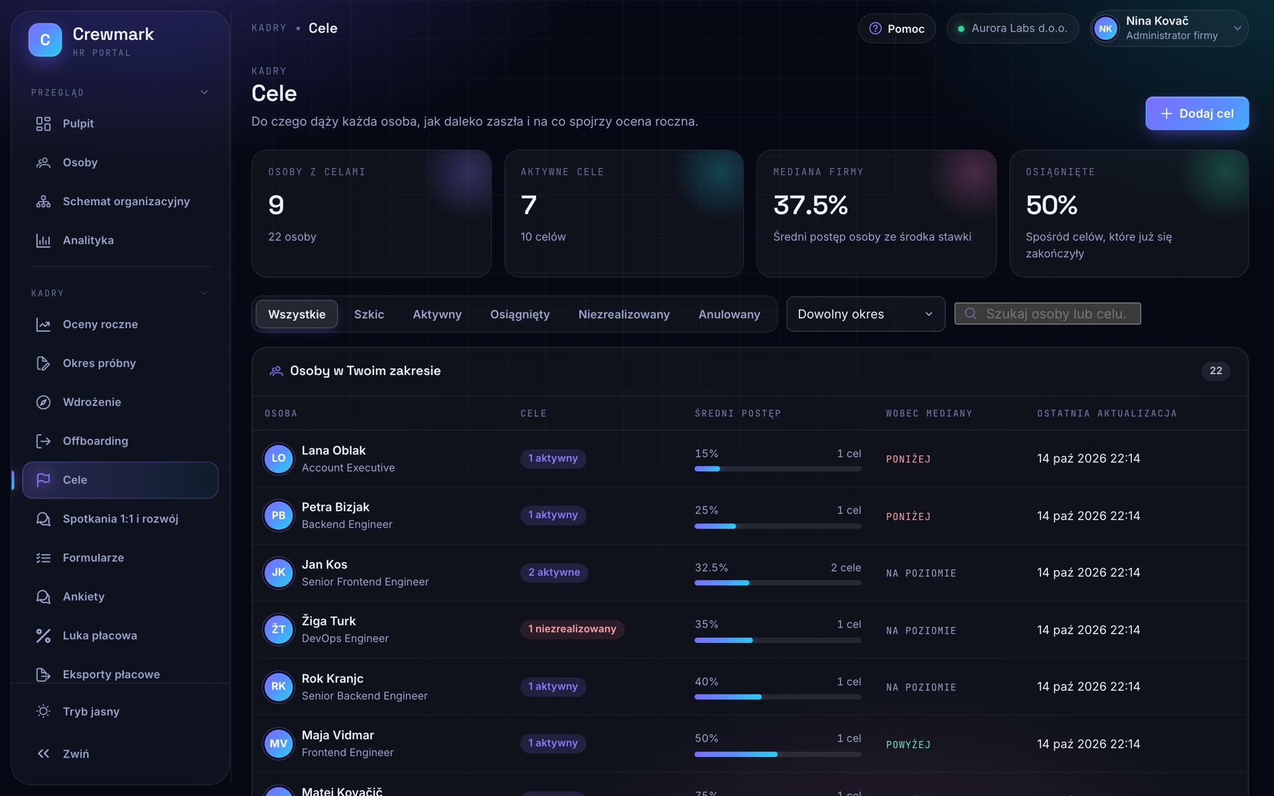Screen dimensions: 1274x796
Task: Click the Crewmark logo icon
Action: (45, 40)
